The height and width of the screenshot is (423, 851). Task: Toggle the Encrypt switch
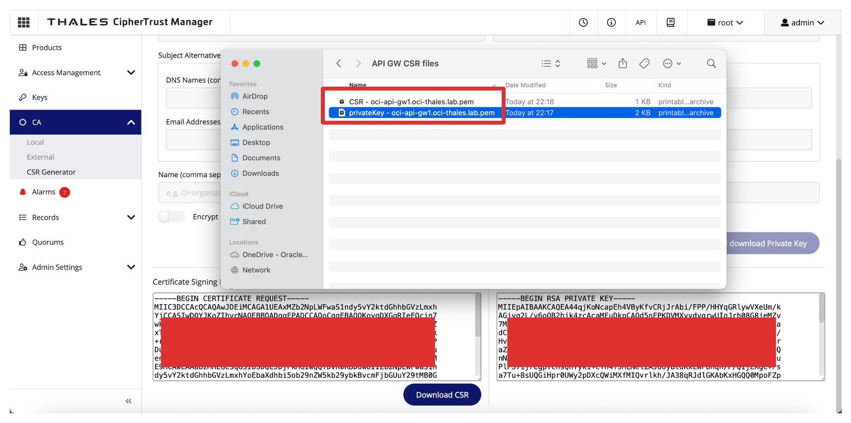point(171,216)
